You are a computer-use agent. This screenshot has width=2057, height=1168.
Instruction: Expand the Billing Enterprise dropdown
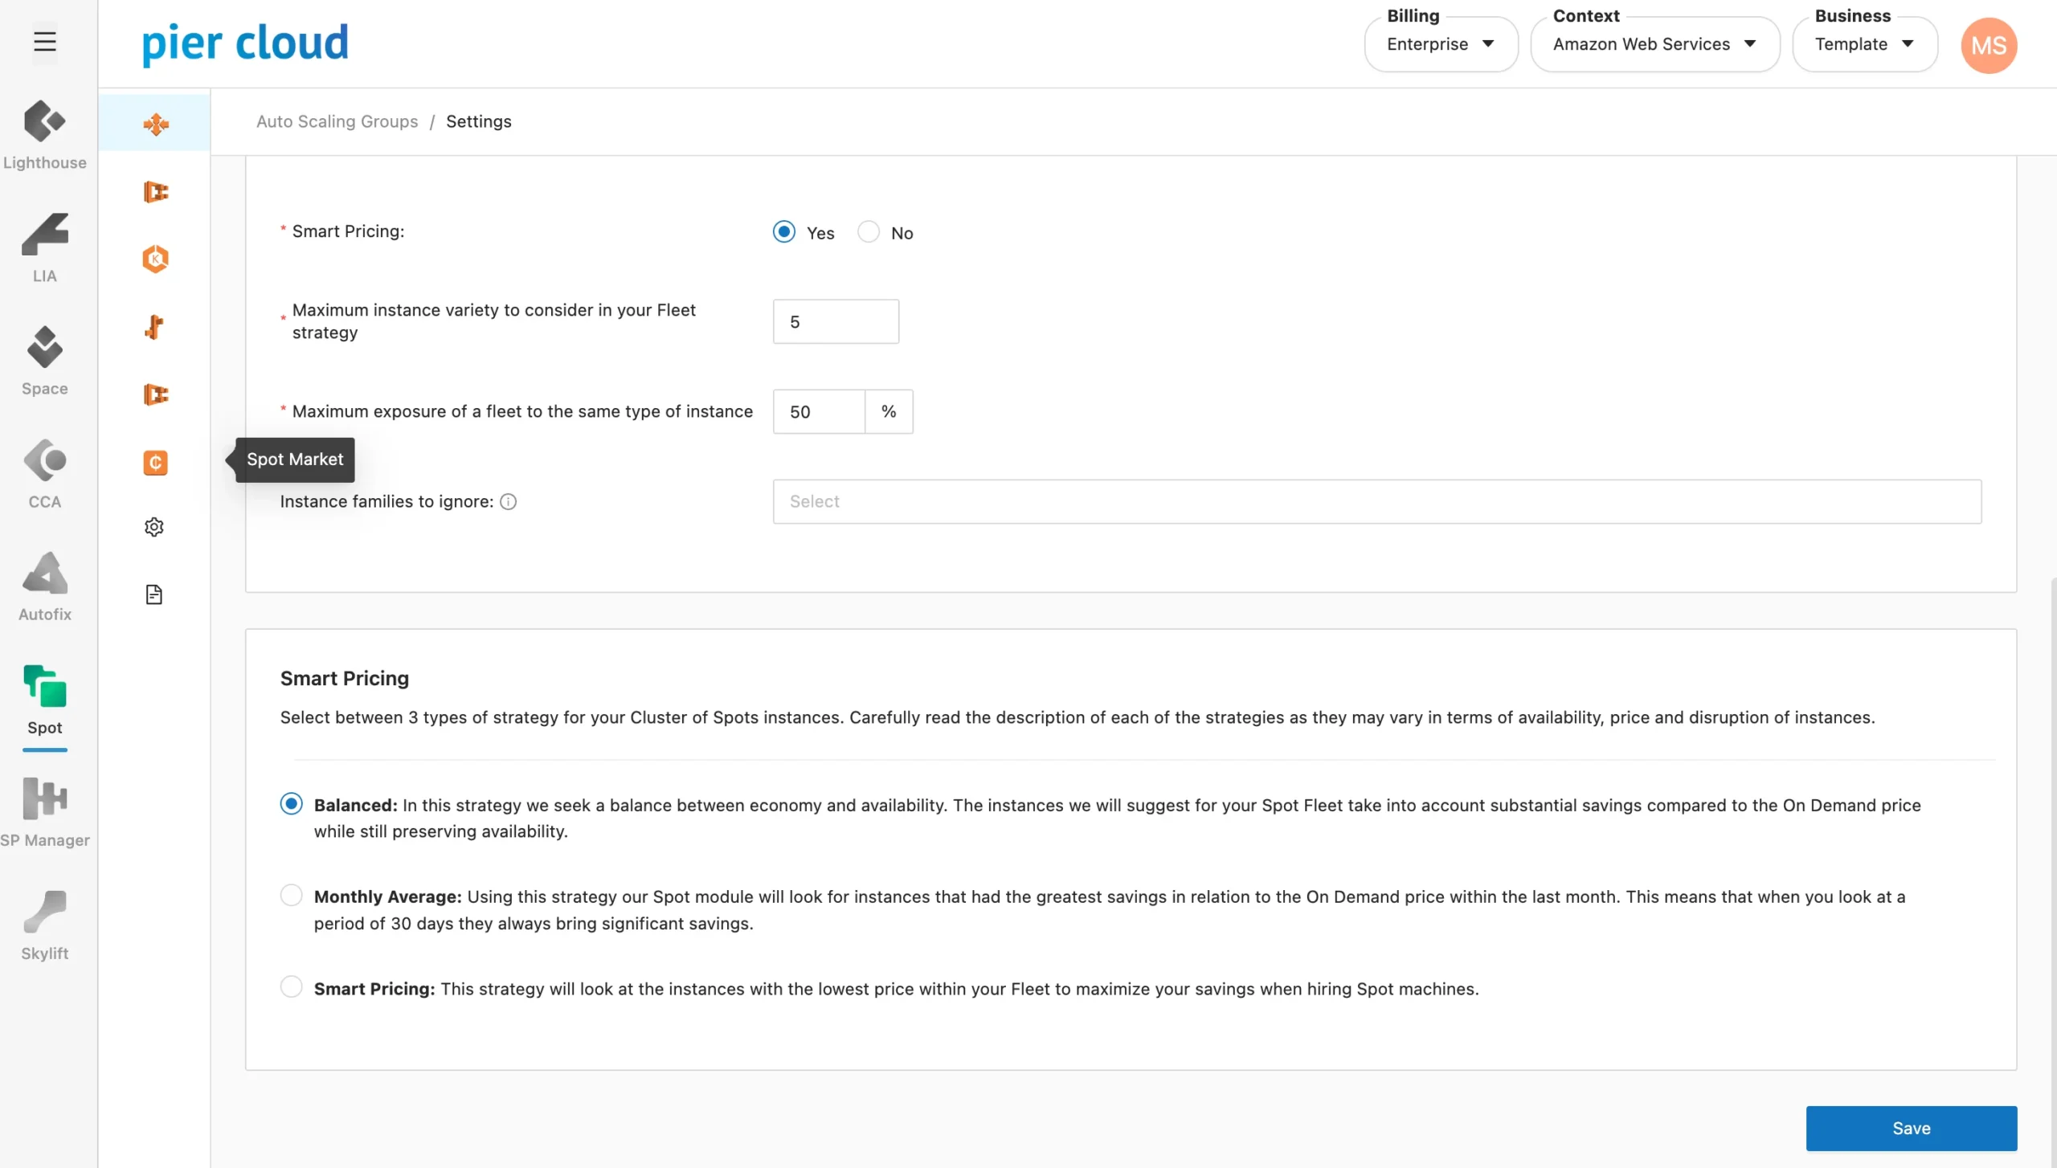tap(1441, 45)
